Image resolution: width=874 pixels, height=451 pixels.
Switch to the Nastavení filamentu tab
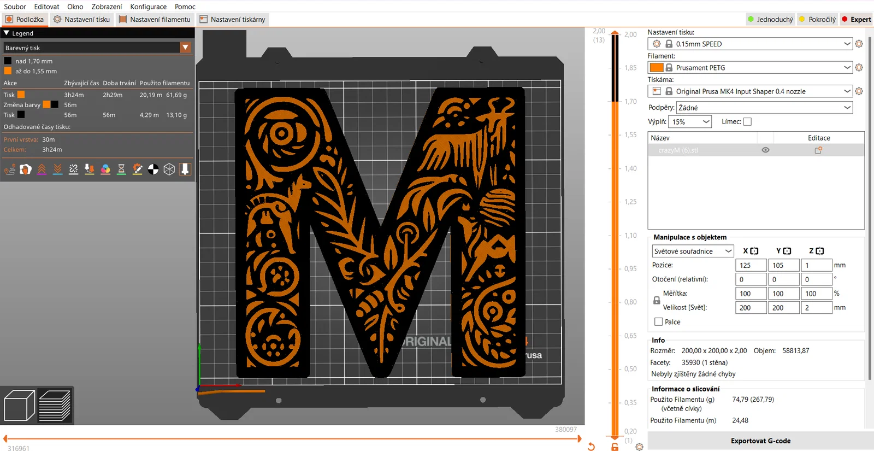pyautogui.click(x=155, y=19)
